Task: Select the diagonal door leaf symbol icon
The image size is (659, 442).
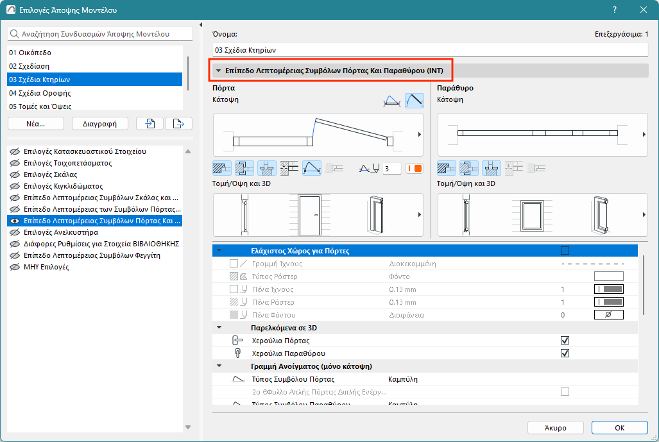Action: 414,100
